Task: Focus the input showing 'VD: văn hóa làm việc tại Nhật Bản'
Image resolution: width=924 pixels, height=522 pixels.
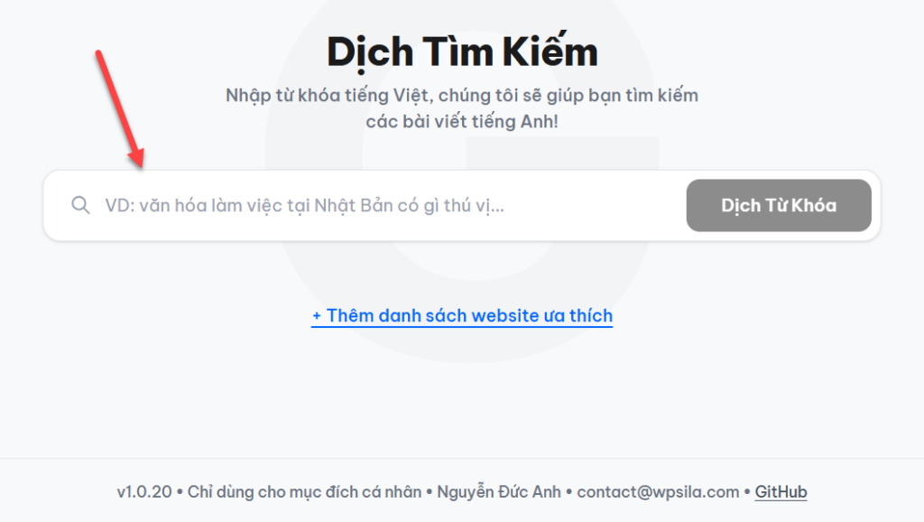Action: pos(361,205)
